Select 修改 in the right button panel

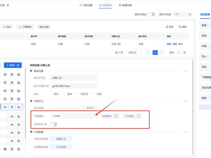click(205, 36)
